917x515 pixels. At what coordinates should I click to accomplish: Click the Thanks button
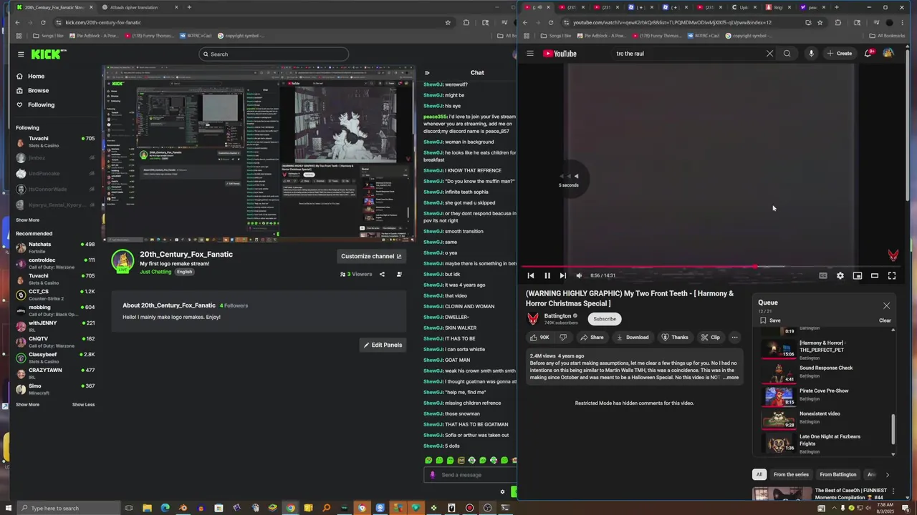tap(675, 338)
